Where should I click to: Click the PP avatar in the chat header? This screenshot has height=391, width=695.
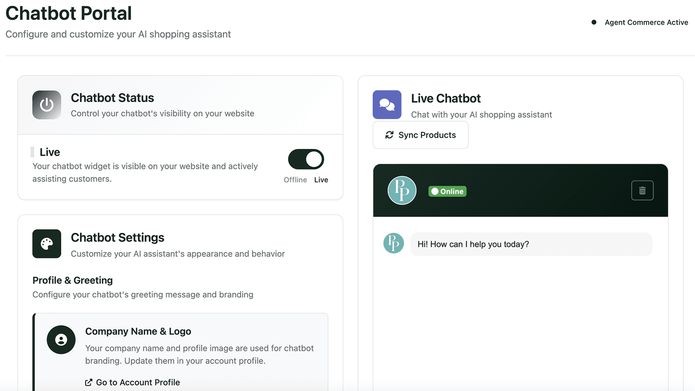coord(401,190)
